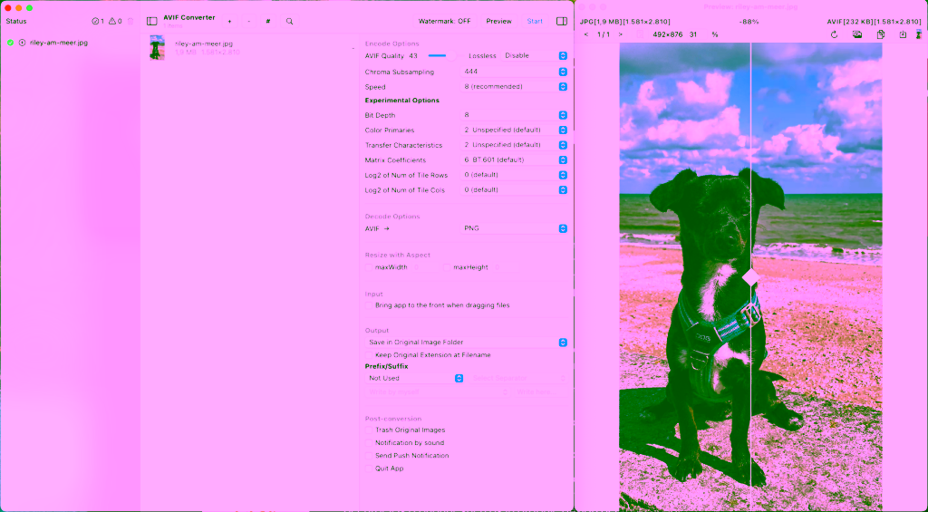
Task: Enable the Quit App checkbox
Action: [x=369, y=469]
